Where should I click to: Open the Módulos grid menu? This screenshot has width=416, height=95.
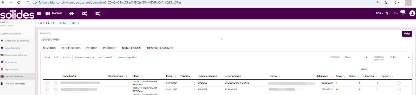click(54, 13)
